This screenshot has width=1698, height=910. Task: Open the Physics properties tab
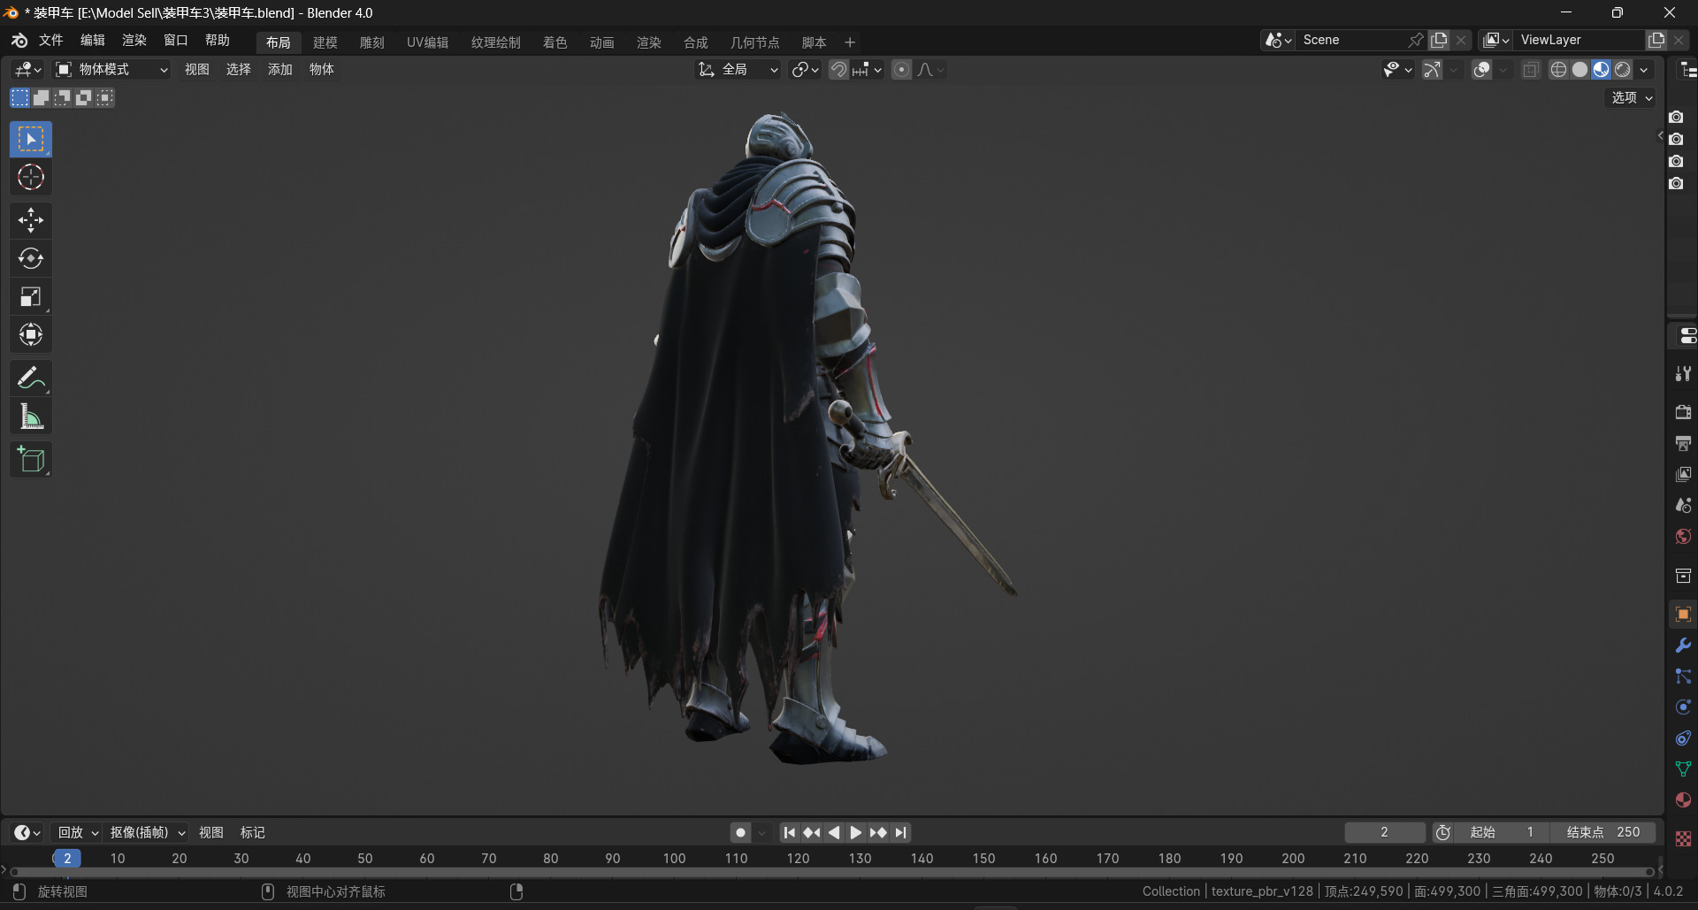(1683, 707)
